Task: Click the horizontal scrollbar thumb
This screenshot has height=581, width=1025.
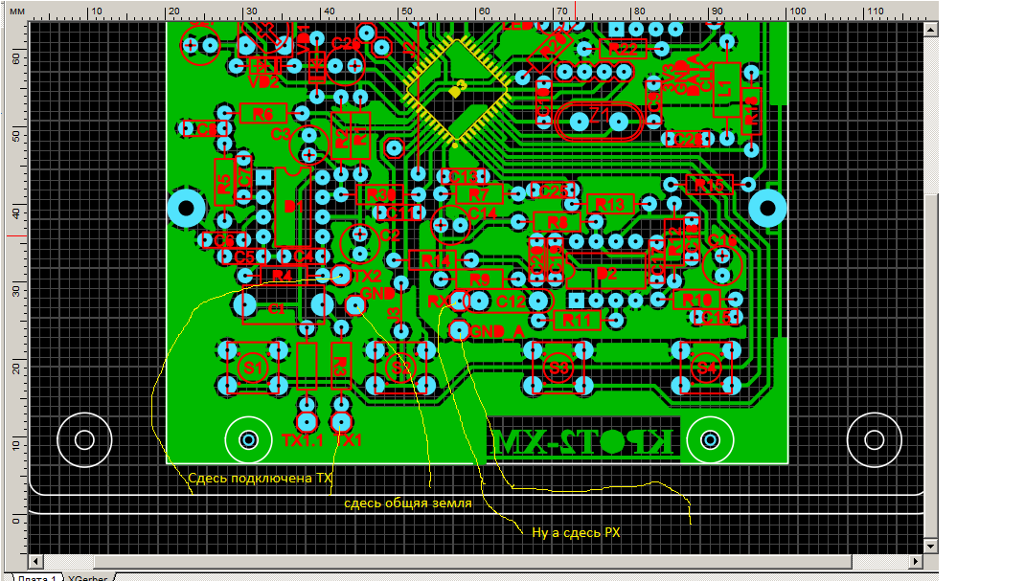Action: pos(472,562)
